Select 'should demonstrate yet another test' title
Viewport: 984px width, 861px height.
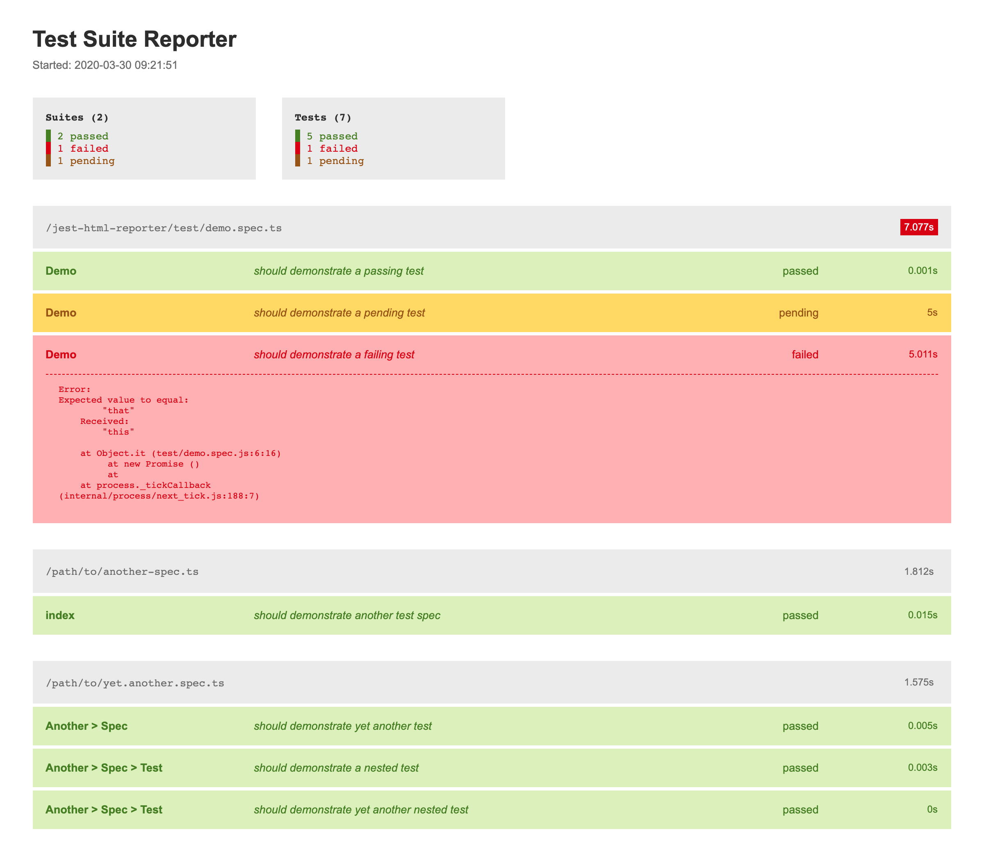point(343,726)
